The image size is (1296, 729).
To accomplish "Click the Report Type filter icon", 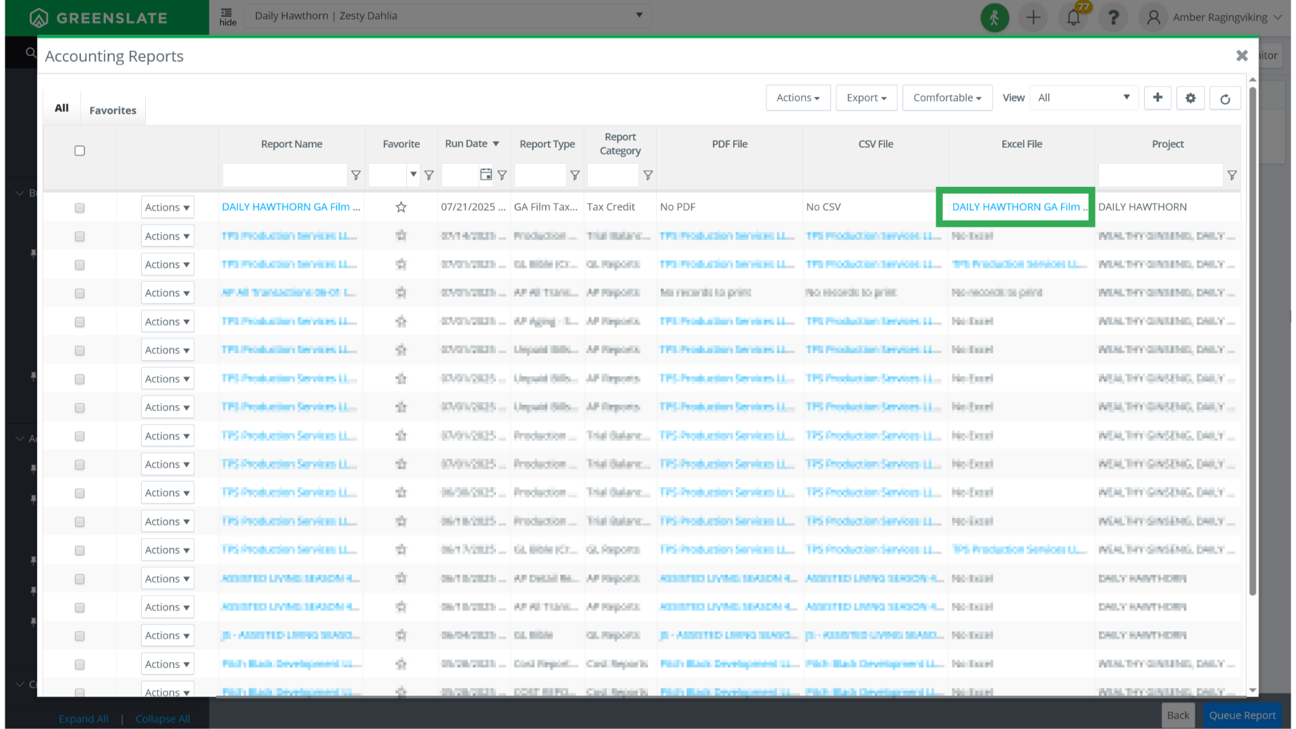I will coord(574,175).
